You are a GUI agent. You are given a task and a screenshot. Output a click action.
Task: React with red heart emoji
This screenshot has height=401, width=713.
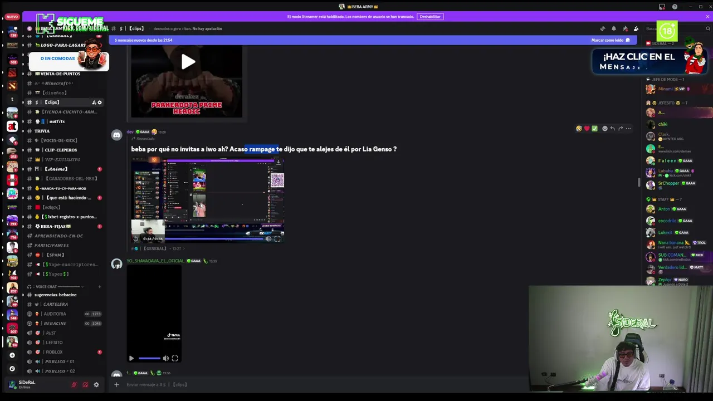587,129
